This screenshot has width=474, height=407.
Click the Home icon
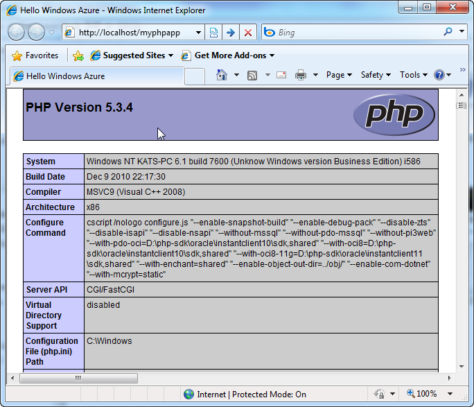[222, 75]
